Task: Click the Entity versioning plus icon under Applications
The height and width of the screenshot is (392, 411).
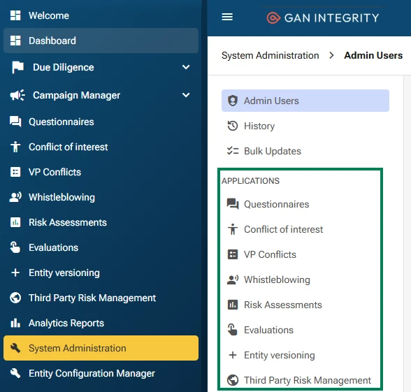Action: (233, 355)
